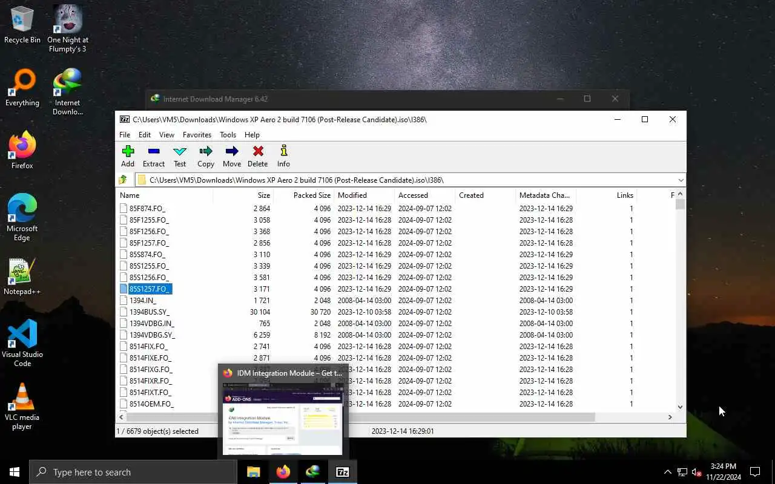This screenshot has width=775, height=484.
Task: Switch to Firefox on the taskbar
Action: 283,472
